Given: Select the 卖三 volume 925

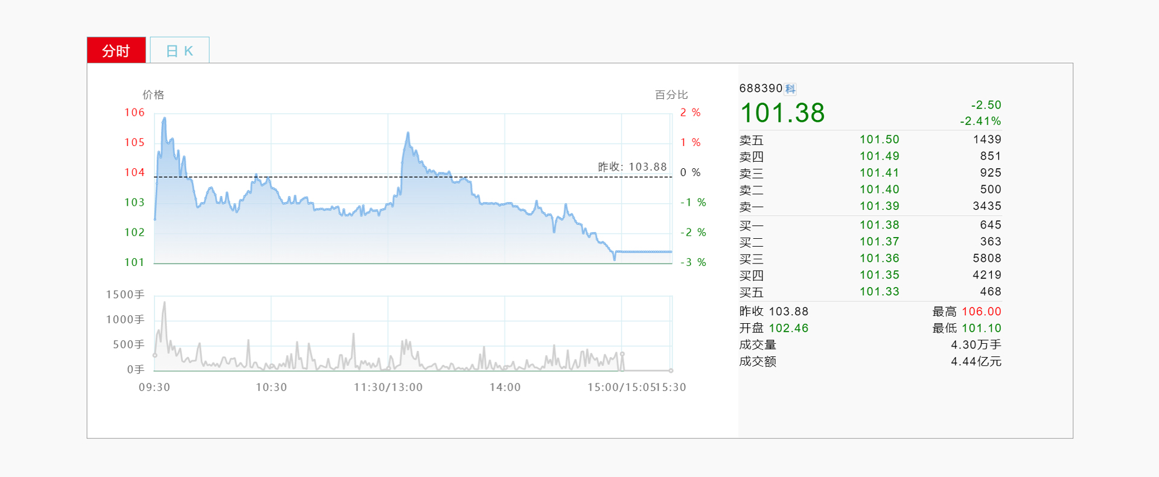Looking at the screenshot, I should [x=991, y=173].
